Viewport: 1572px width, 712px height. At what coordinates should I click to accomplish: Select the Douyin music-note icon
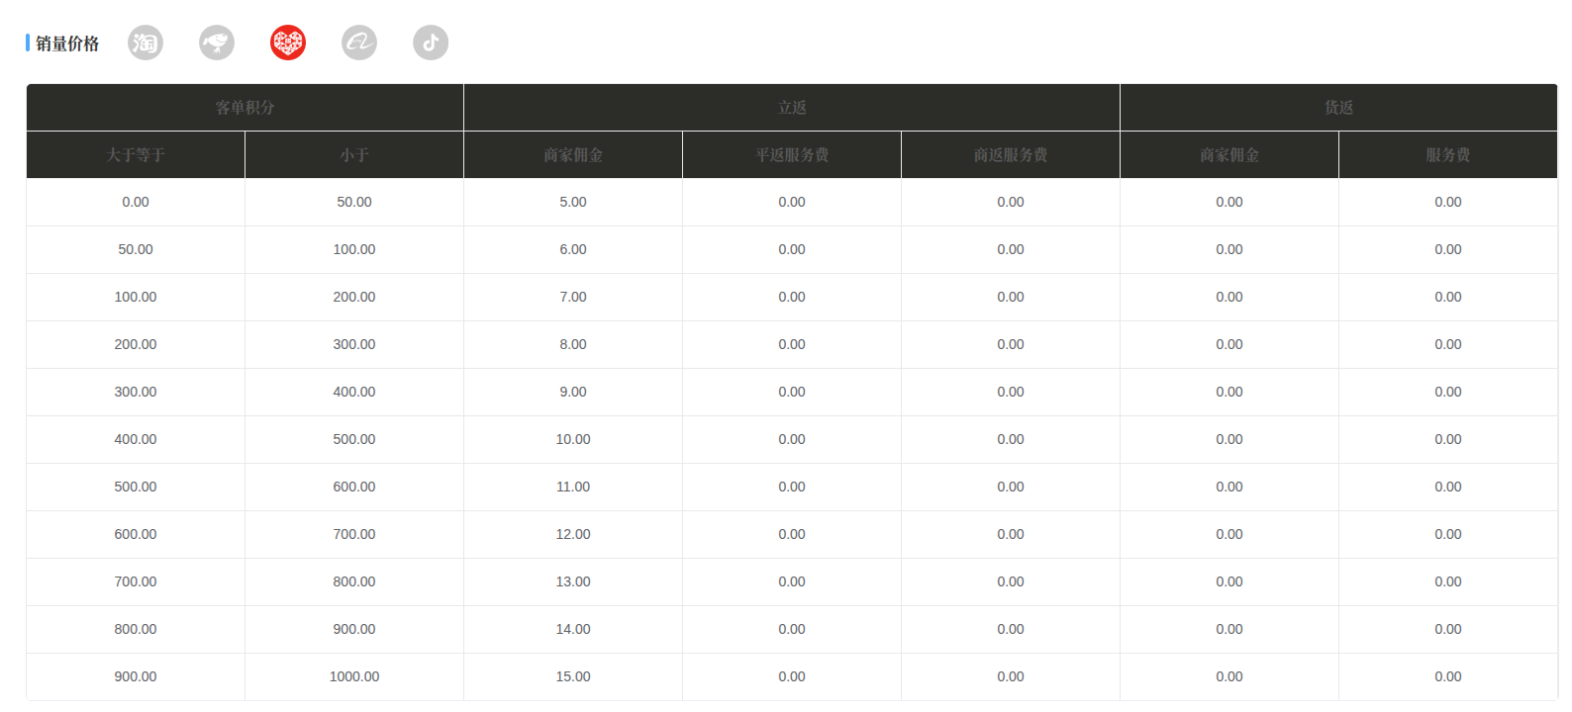(x=431, y=43)
